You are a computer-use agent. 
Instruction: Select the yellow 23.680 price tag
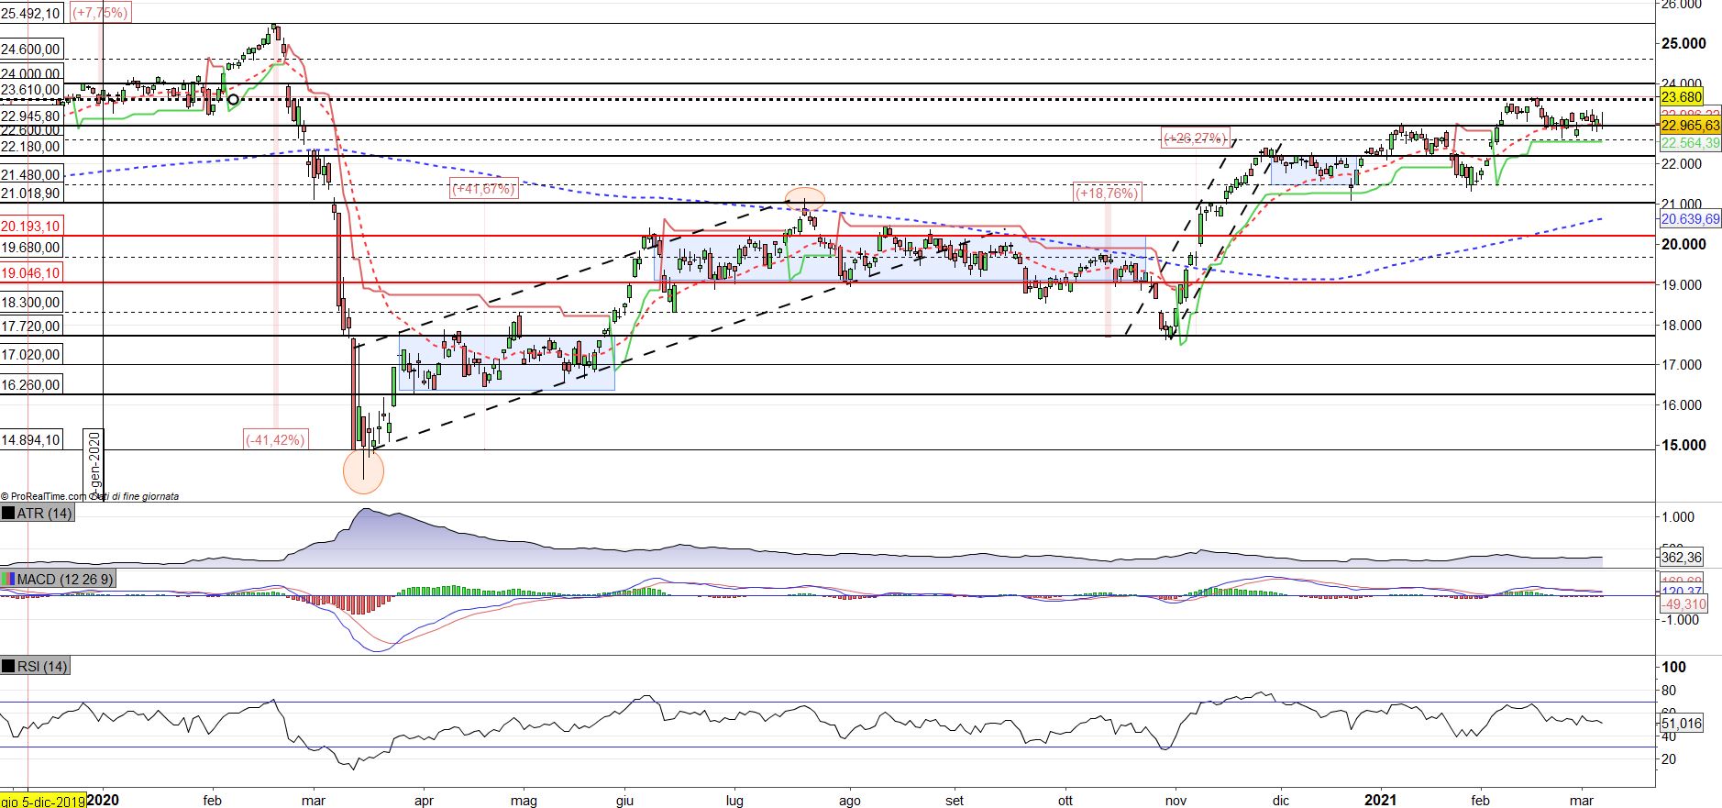tap(1683, 97)
